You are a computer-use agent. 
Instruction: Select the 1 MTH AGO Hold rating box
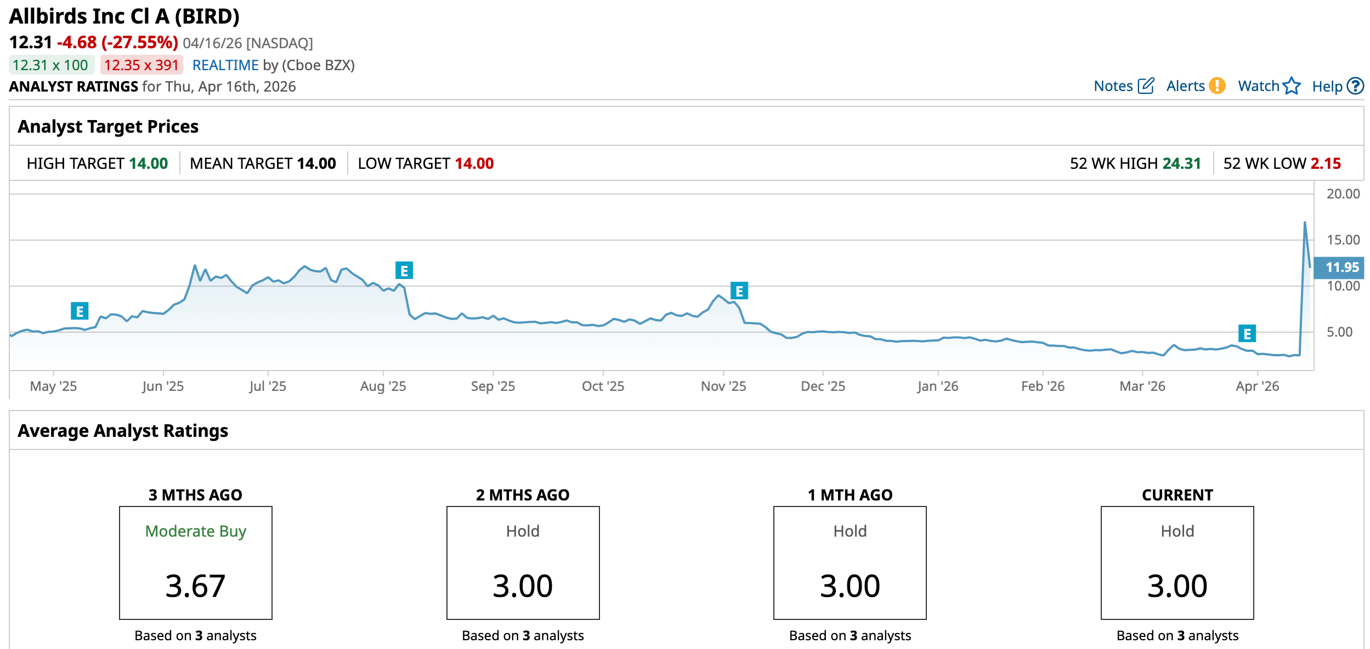click(850, 562)
